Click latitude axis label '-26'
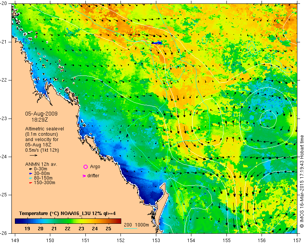This screenshot has height=244, width=305. pos(3,233)
